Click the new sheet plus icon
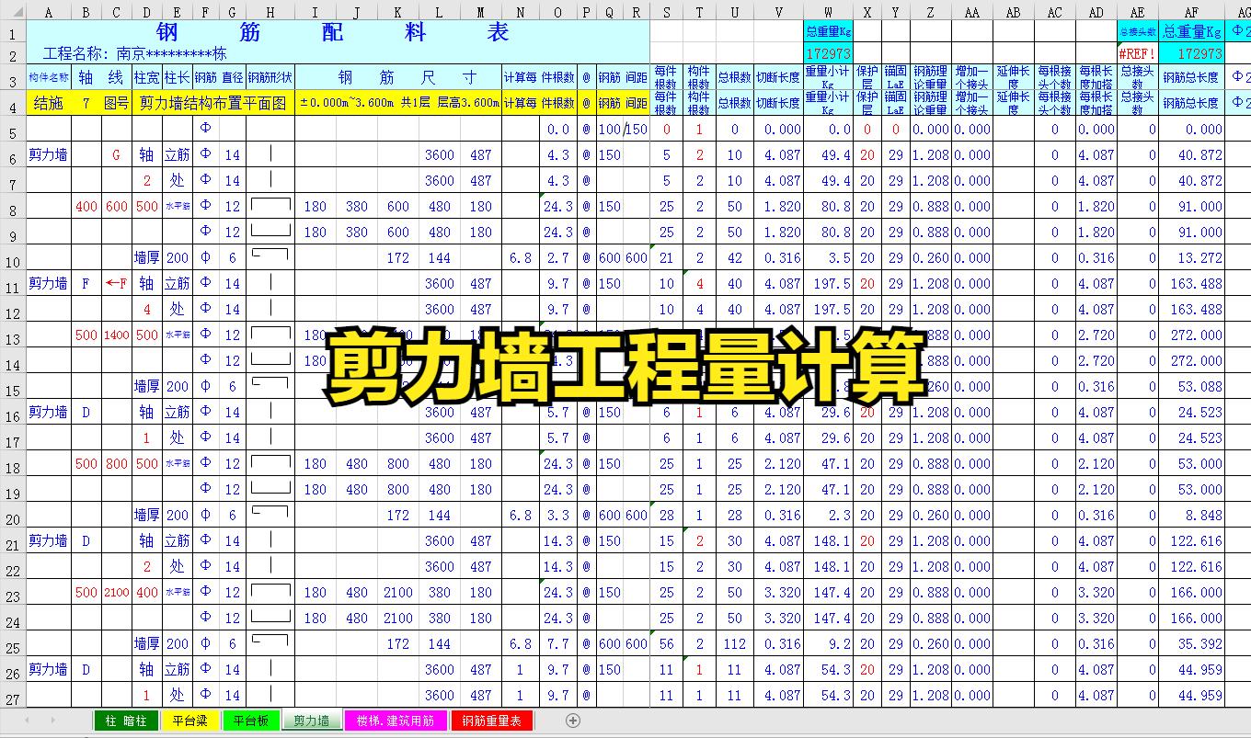The width and height of the screenshot is (1251, 738). [573, 721]
